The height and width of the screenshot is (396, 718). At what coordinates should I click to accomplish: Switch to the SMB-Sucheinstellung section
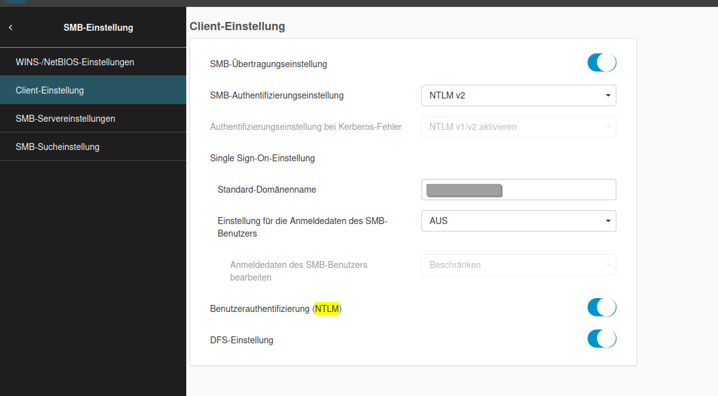(x=57, y=147)
